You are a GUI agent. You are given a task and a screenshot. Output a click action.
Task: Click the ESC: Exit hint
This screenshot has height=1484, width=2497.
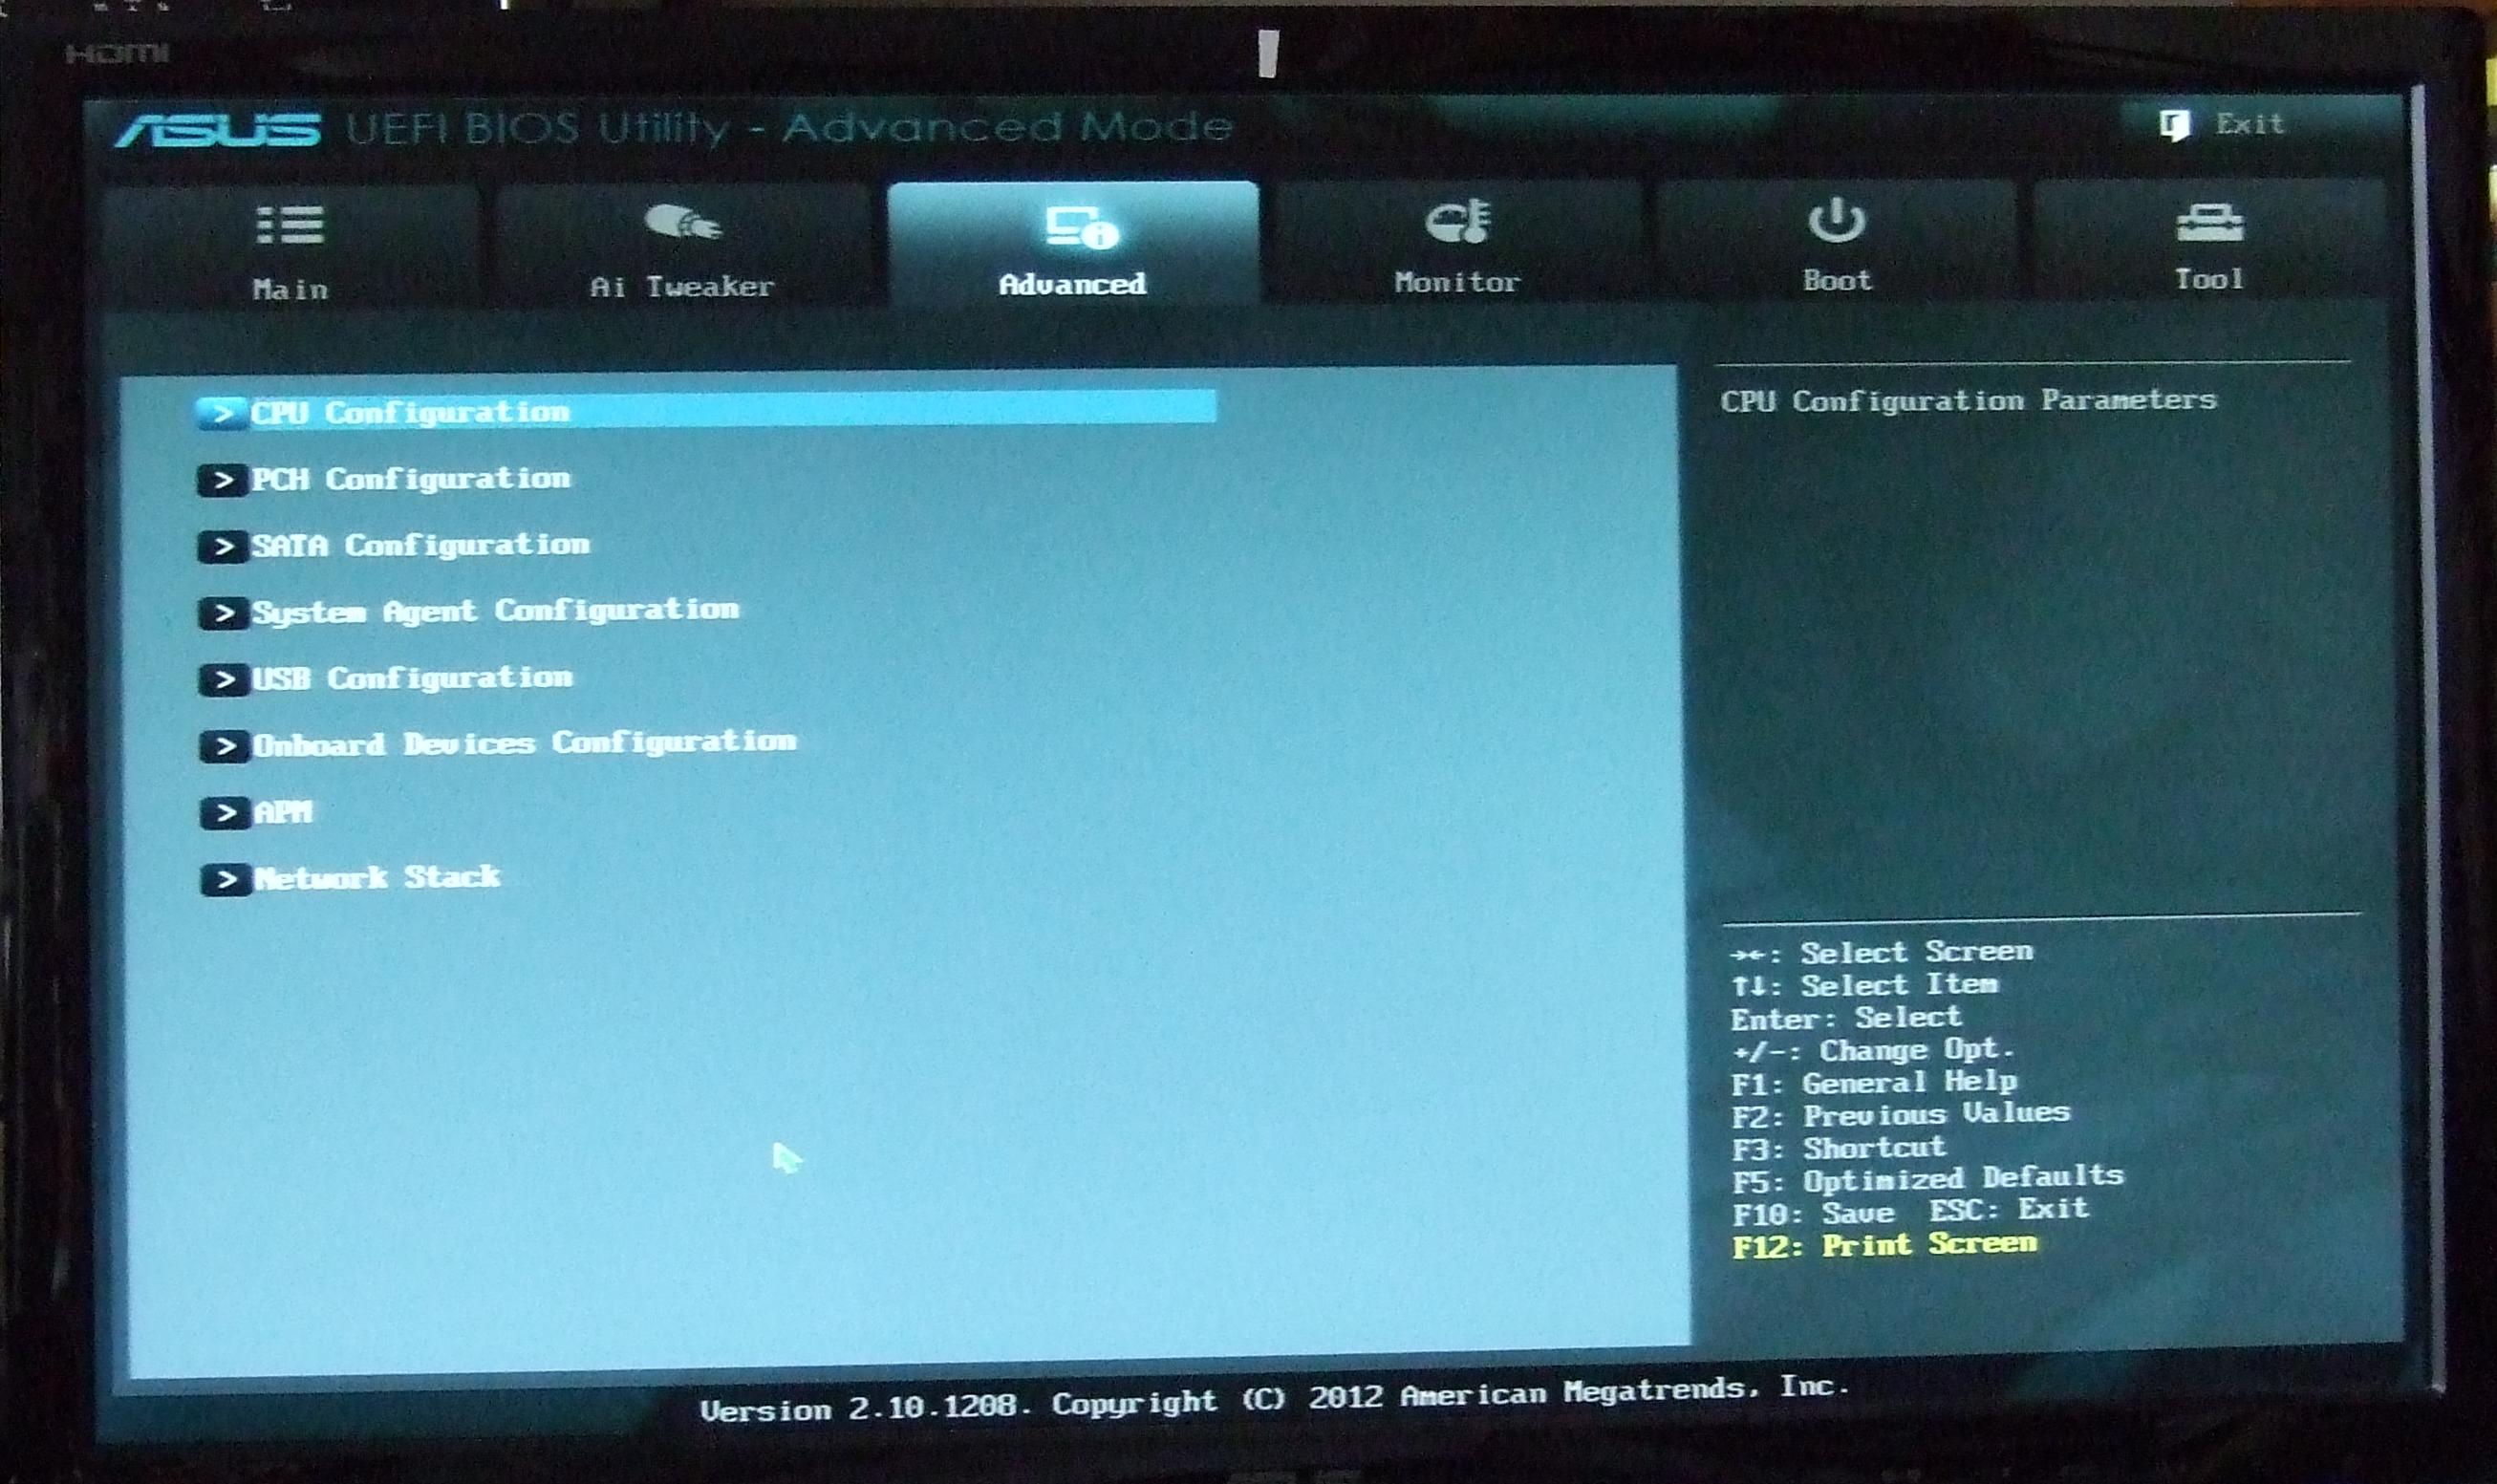coord(2009,1210)
